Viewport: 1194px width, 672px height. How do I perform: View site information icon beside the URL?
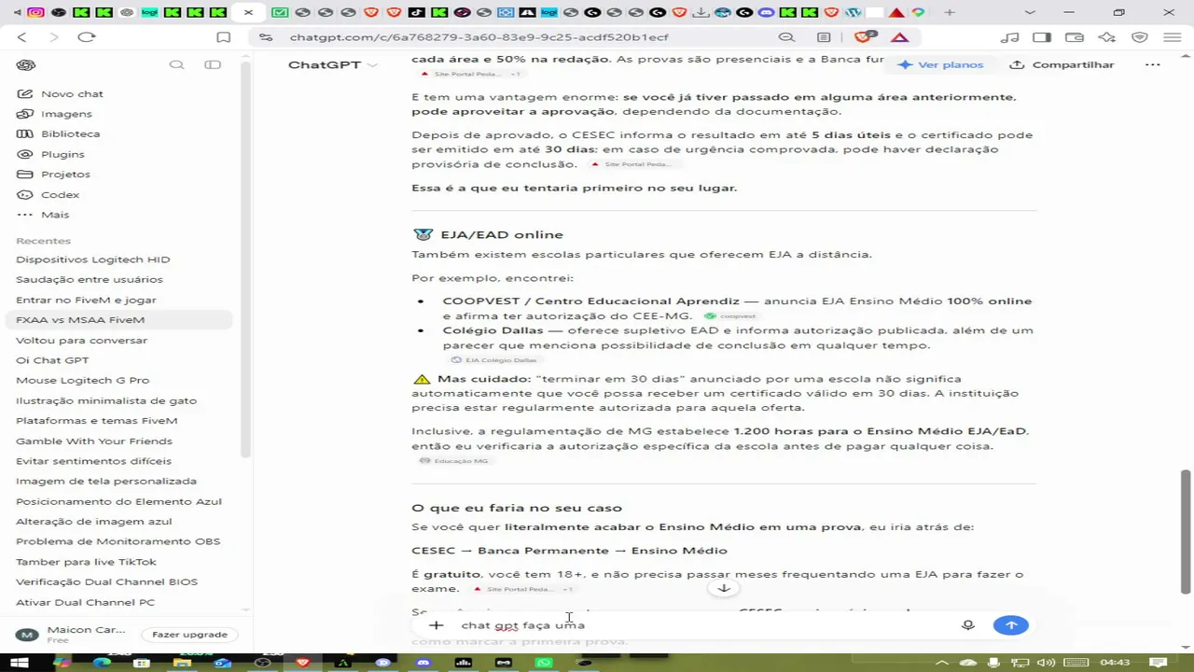[x=266, y=37]
